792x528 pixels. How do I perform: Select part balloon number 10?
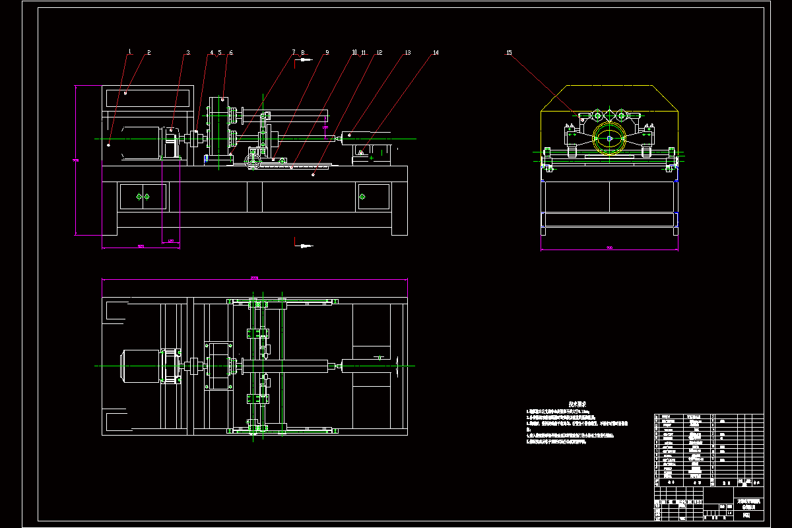tap(354, 52)
